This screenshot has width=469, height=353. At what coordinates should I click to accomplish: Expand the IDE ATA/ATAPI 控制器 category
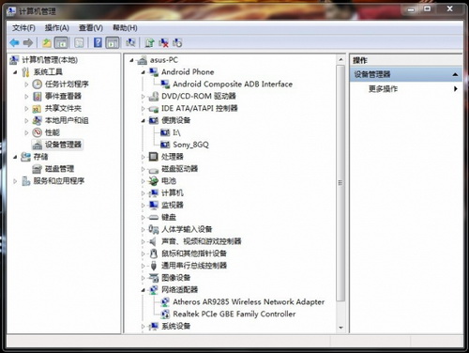pos(144,109)
